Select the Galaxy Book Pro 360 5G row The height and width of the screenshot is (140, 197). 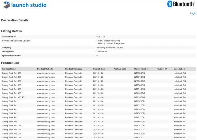98,97
